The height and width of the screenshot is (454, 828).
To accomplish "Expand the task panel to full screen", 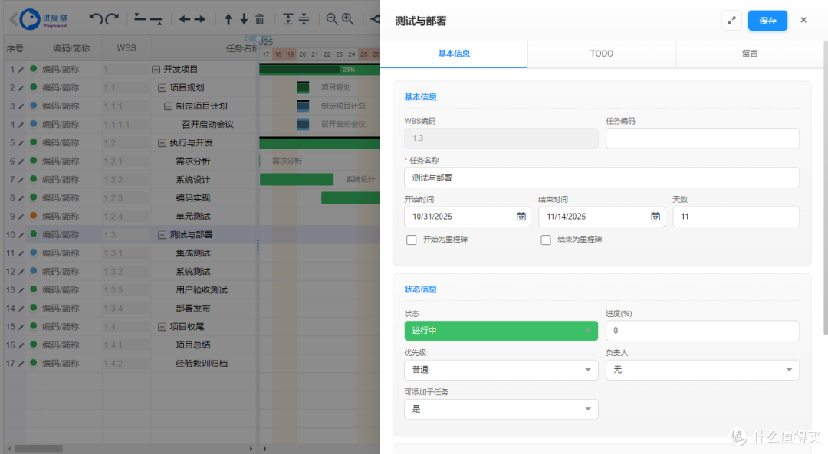I will click(732, 21).
